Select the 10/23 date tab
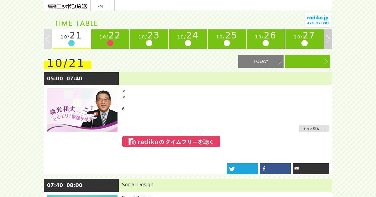 (149, 39)
